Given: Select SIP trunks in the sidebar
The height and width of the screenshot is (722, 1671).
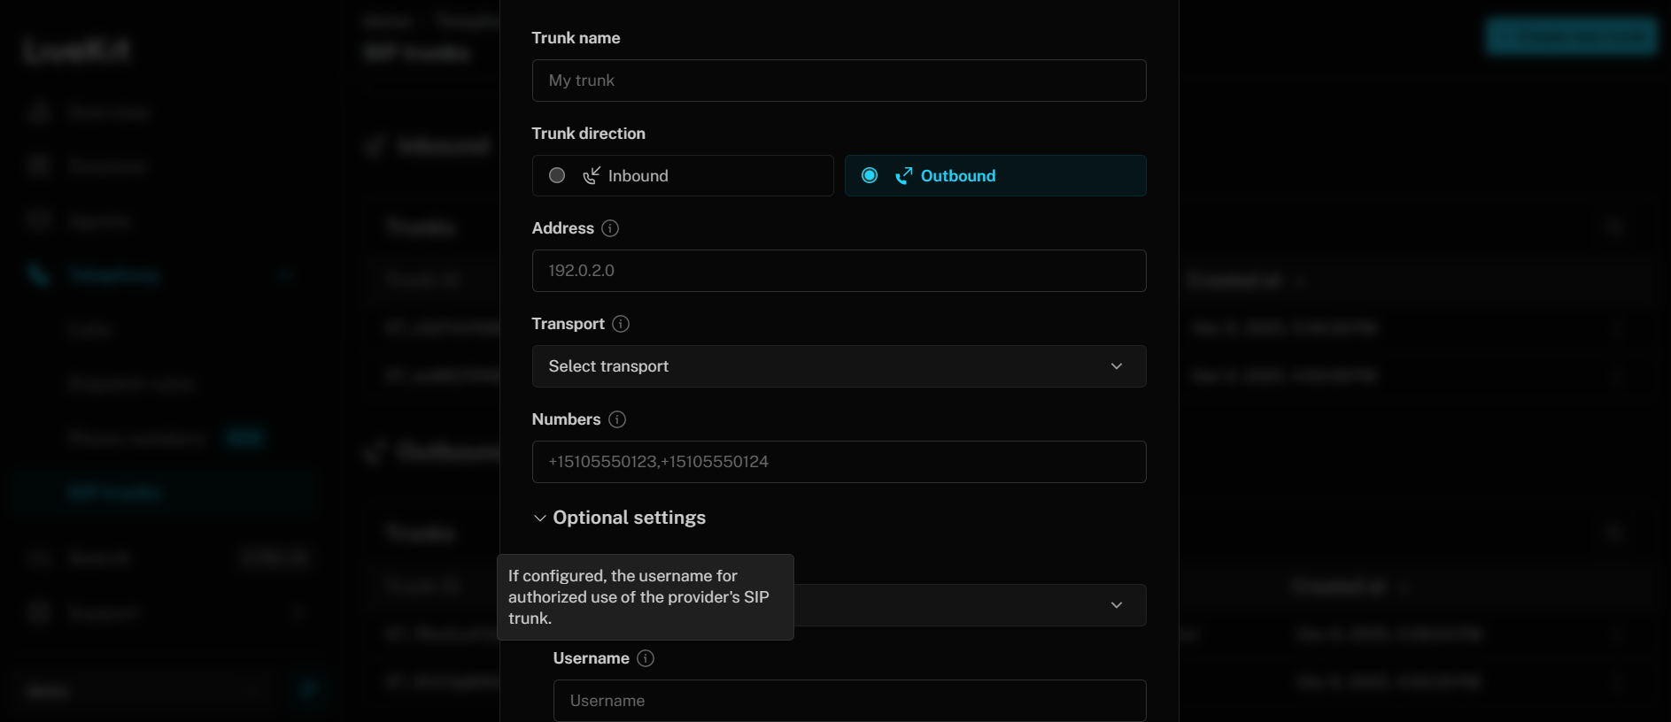Looking at the screenshot, I should pos(115,492).
